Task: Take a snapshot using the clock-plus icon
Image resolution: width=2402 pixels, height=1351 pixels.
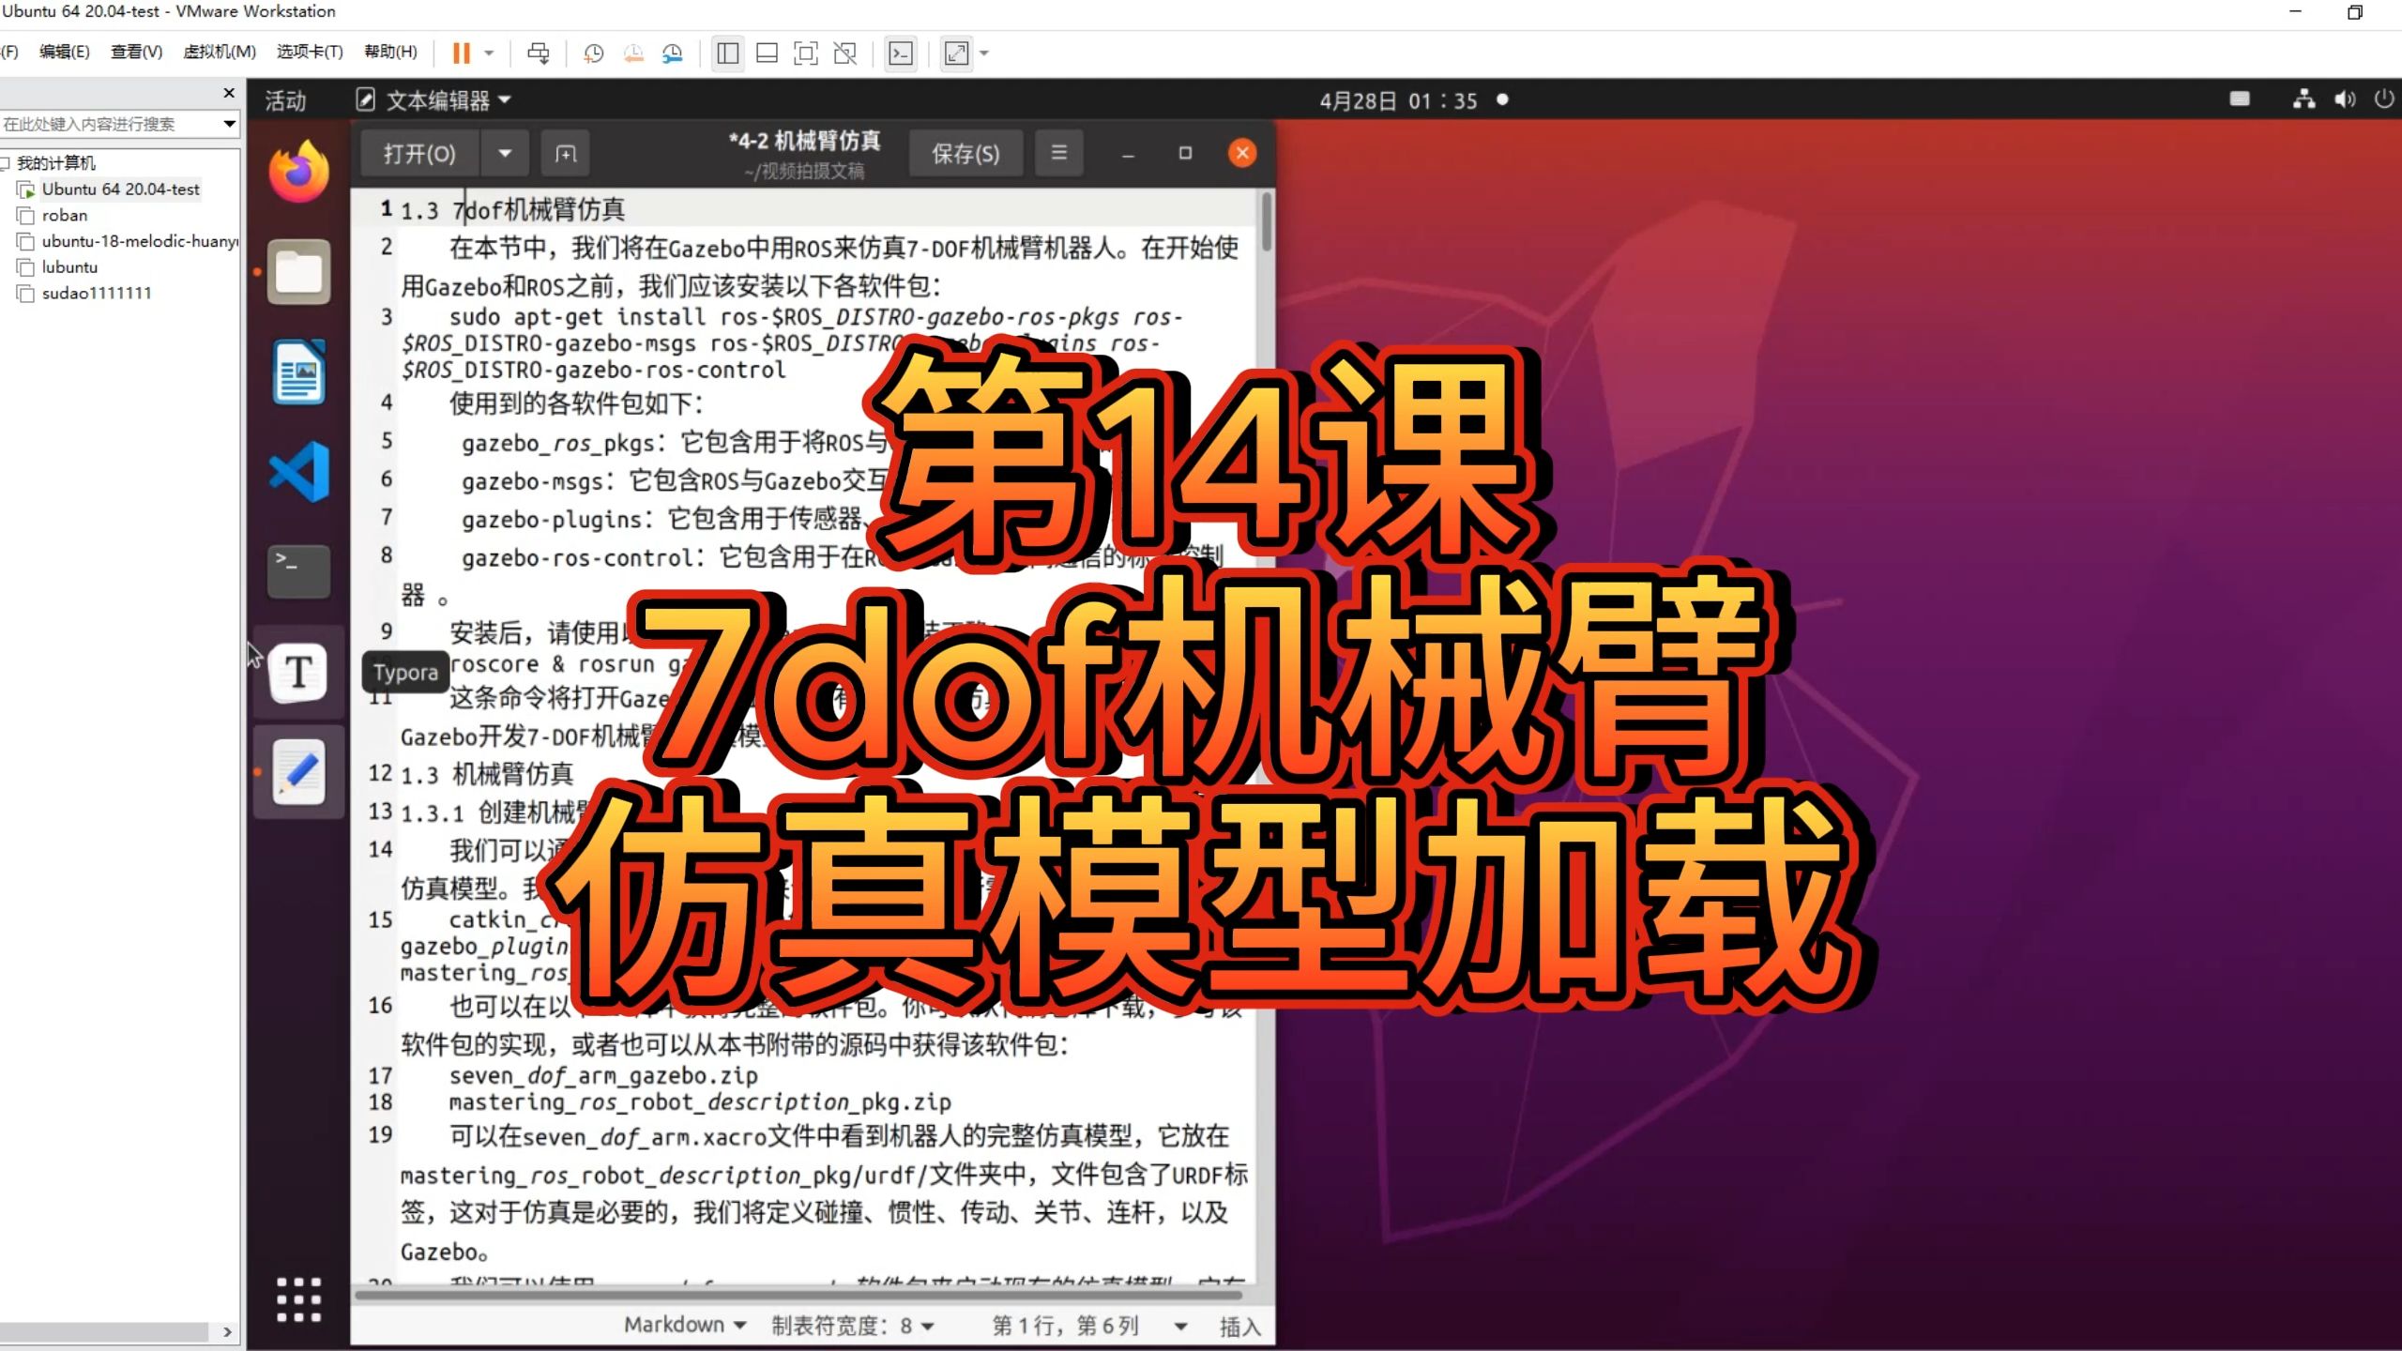Action: (x=593, y=53)
